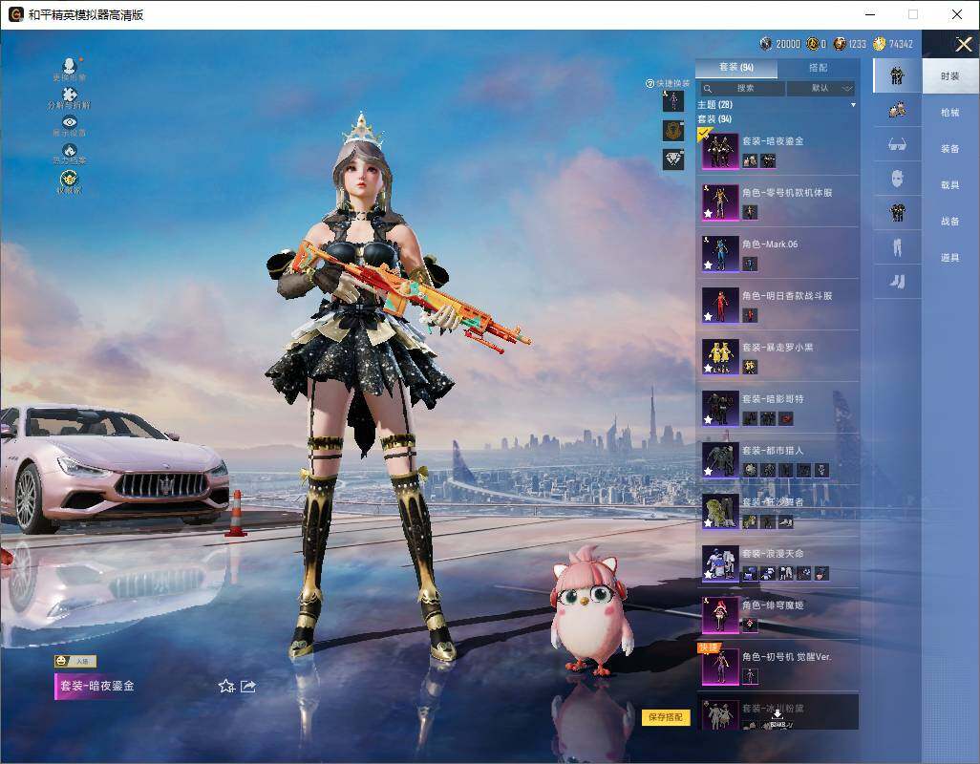Click the 保存搭配 save outfit button
Viewport: 980px width, 764px height.
pos(665,716)
